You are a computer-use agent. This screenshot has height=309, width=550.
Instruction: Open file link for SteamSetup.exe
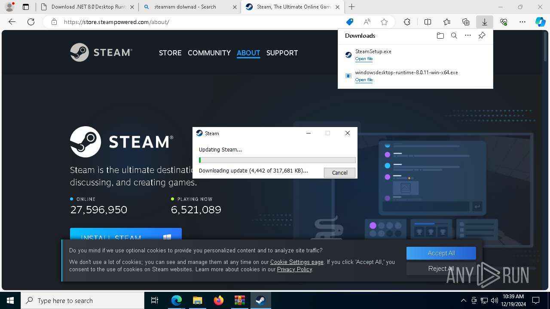(x=364, y=59)
